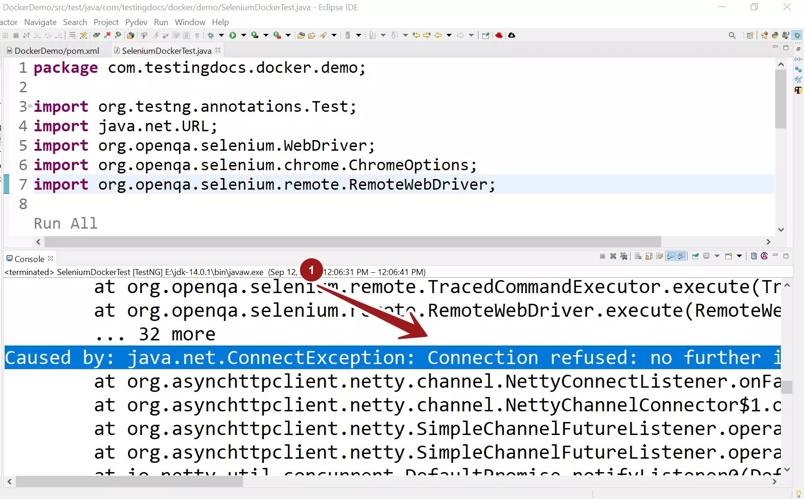This screenshot has width=804, height=499.
Task: Switch to the DockerDemo/pom.xml tab
Action: point(57,51)
